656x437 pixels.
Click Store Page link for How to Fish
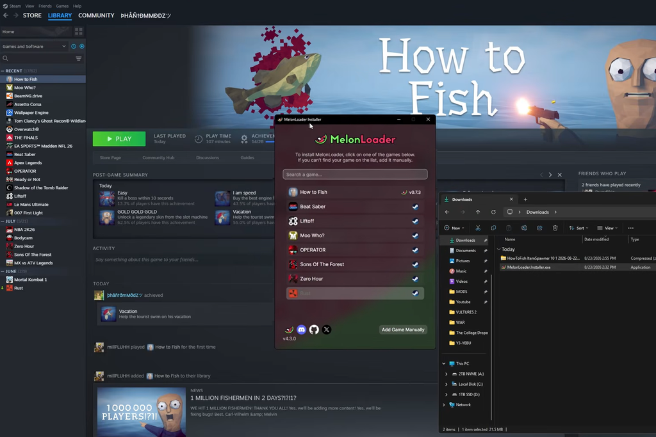(x=110, y=157)
